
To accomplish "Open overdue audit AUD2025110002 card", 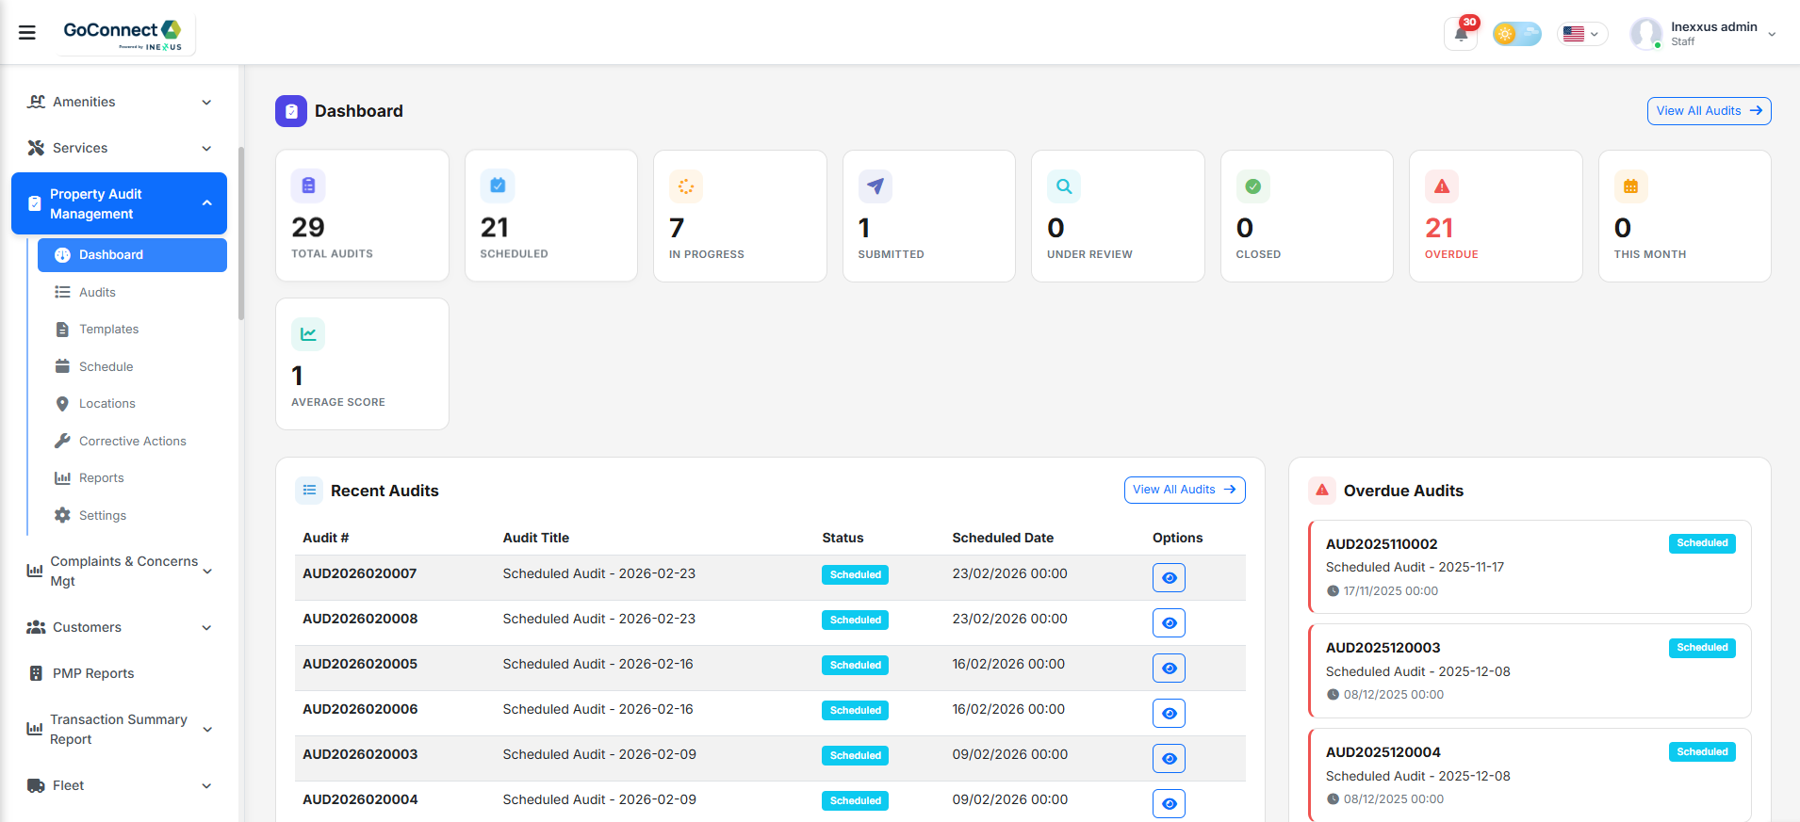I will pos(1530,567).
